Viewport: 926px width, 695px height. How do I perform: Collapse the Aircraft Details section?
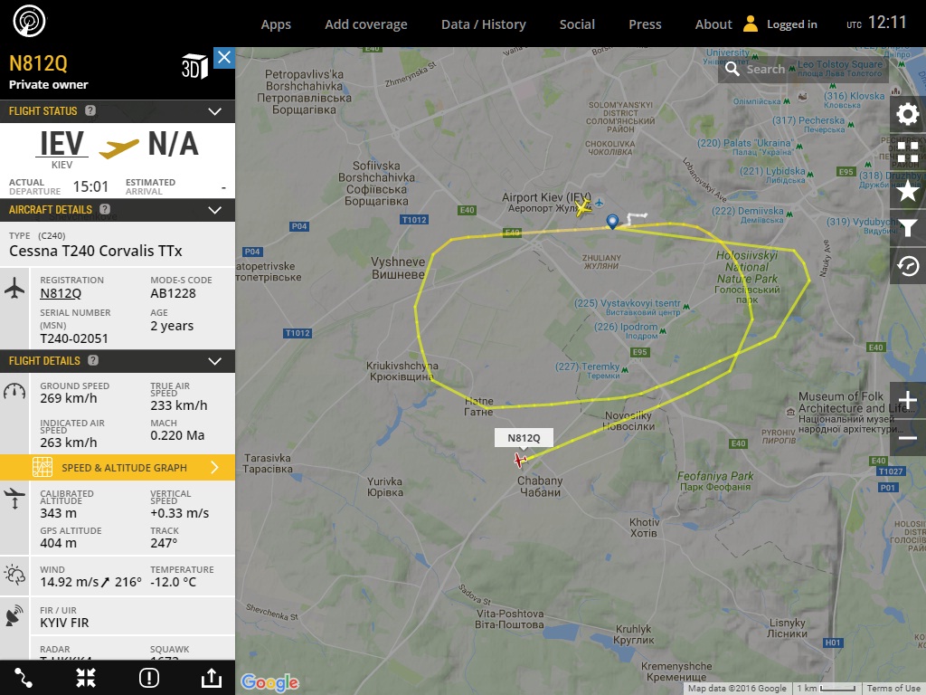(x=215, y=210)
